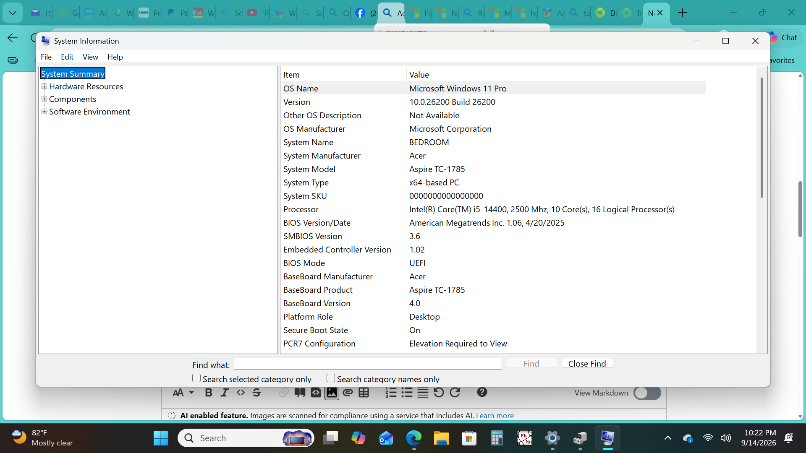Image resolution: width=806 pixels, height=453 pixels.
Task: Apply bold formatting in the editor toolbar
Action: click(x=208, y=393)
